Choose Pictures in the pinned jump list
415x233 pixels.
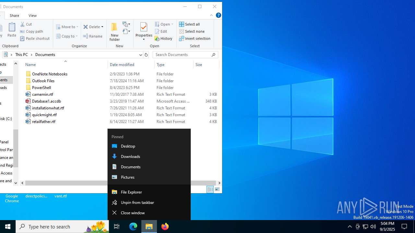(149, 177)
